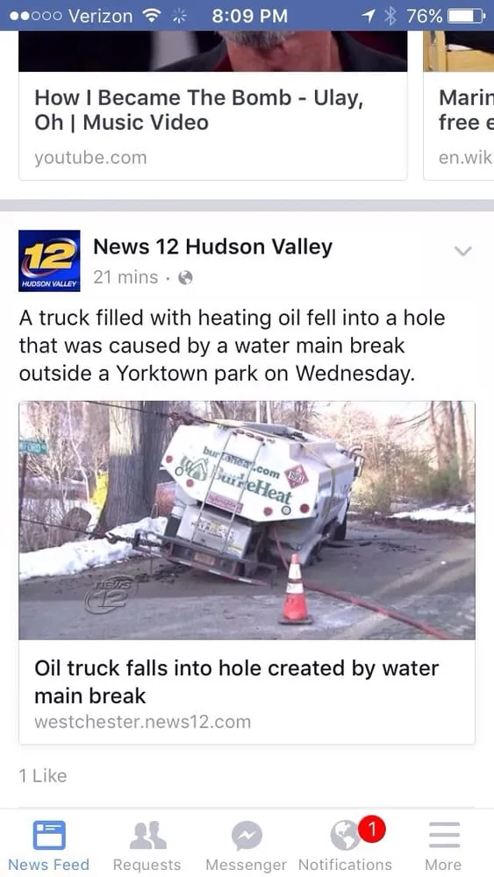Tap the public globe privacy icon
Image resolution: width=494 pixels, height=877 pixels.
[x=185, y=278]
